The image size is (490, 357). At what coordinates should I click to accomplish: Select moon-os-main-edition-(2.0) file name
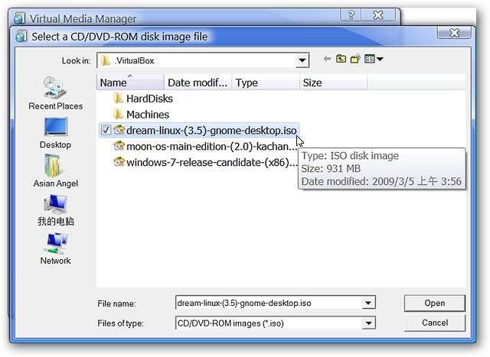tap(211, 146)
